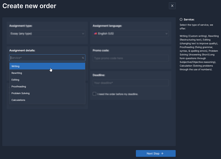The width and height of the screenshot is (221, 159).
Task: Expand the Assignment language dropdown
Action: [x=131, y=34]
